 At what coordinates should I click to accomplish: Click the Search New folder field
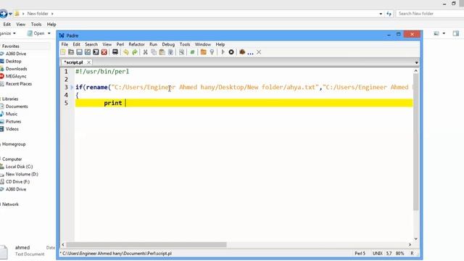431,14
